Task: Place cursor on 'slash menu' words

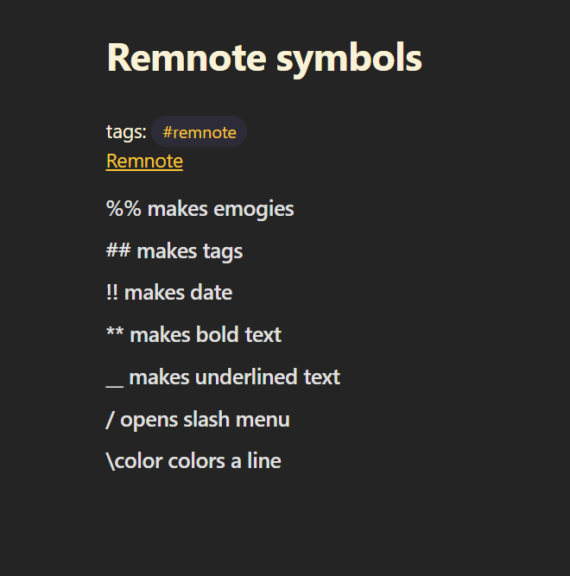Action: coord(237,419)
